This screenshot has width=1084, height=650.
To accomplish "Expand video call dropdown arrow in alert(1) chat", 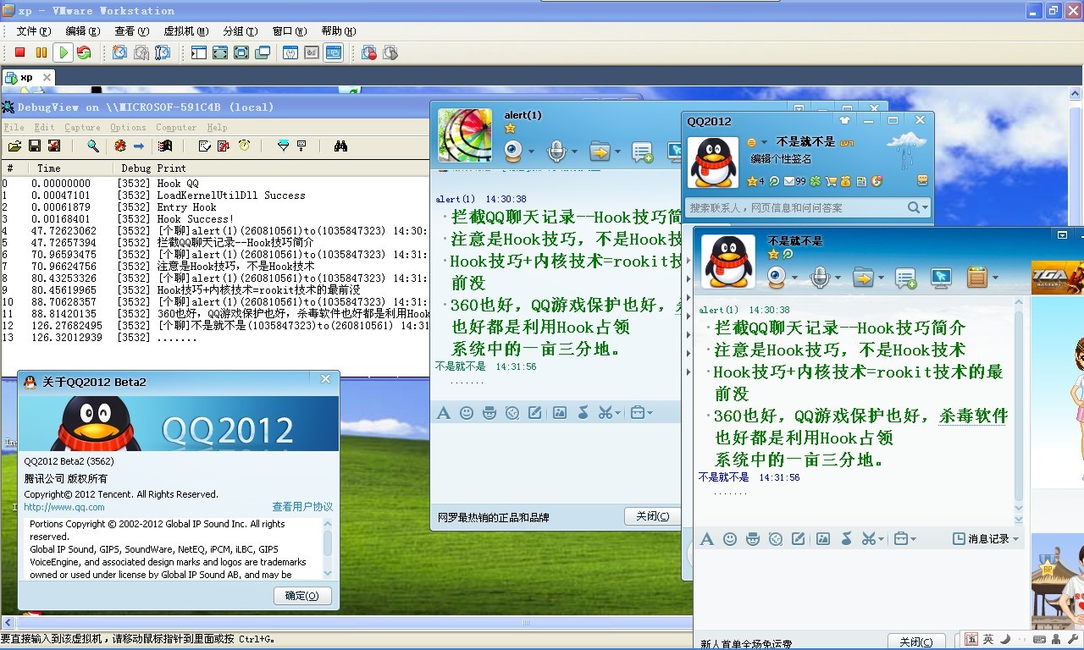I will pyautogui.click(x=531, y=153).
